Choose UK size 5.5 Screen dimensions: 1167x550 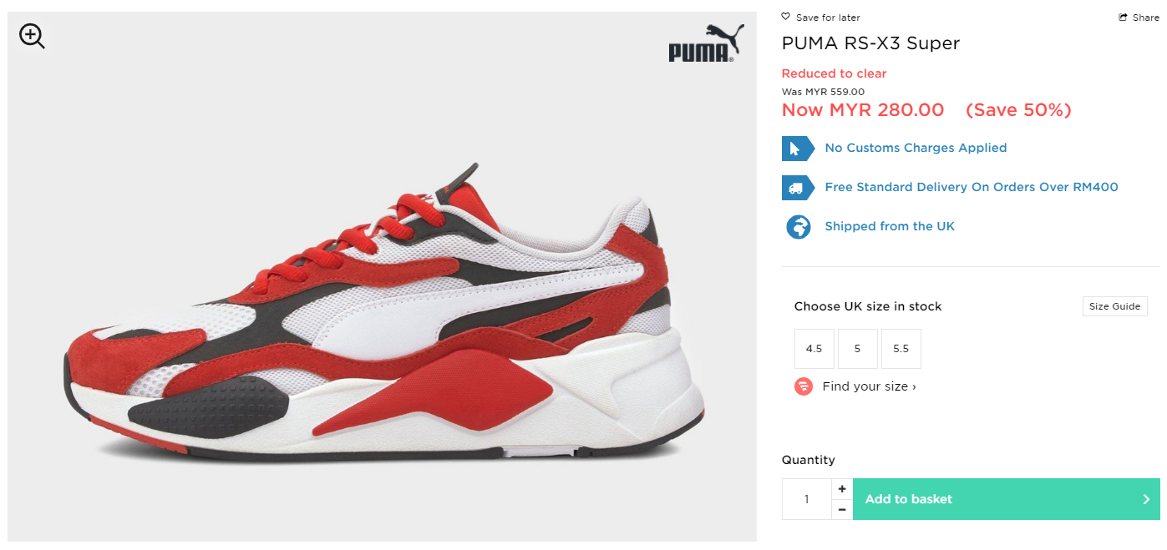coord(901,349)
